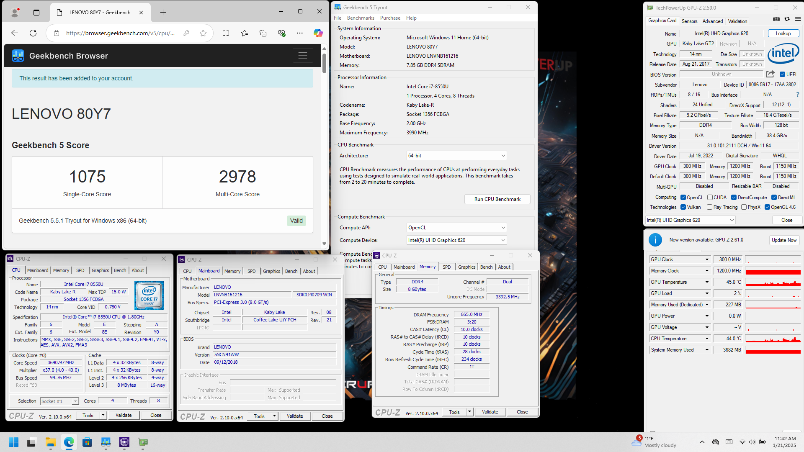This screenshot has height=452, width=804.
Task: Toggle the OpenCL checkbox
Action: (x=683, y=198)
